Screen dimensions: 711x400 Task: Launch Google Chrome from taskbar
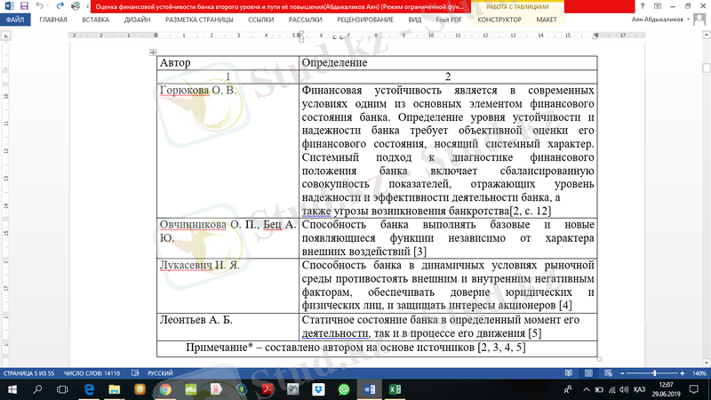(164, 390)
